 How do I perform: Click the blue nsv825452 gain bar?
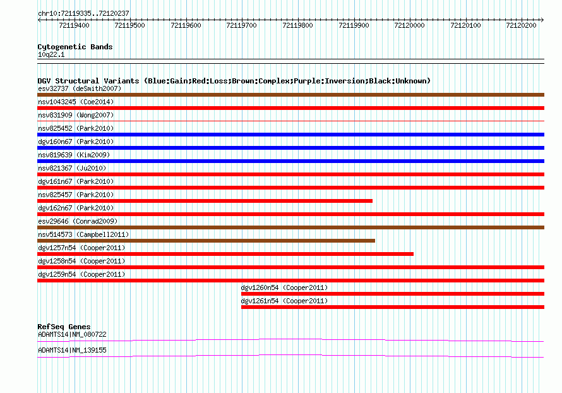290,135
